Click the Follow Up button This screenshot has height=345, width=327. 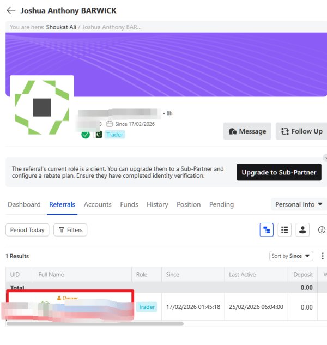301,131
